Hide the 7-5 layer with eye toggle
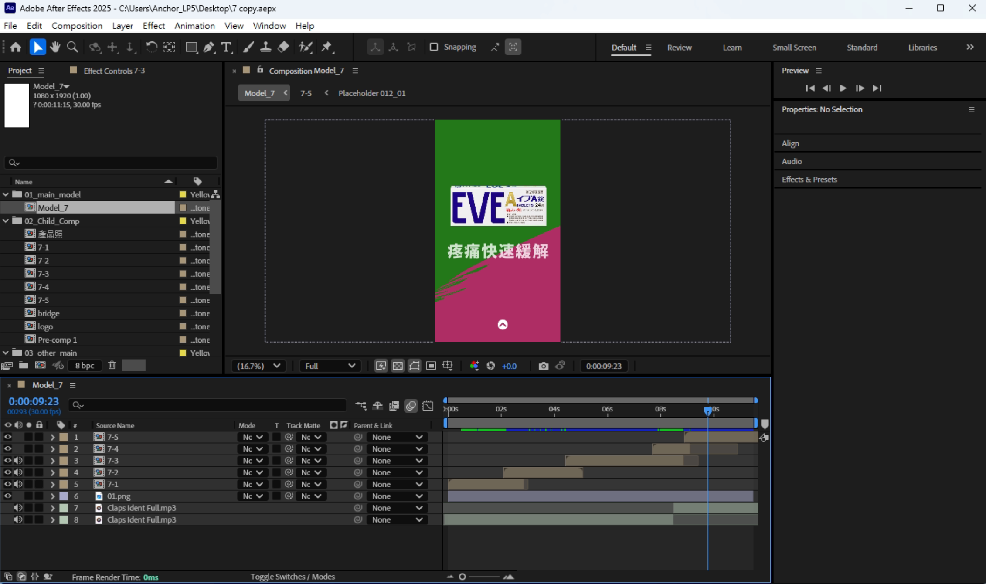986x584 pixels. [x=8, y=437]
